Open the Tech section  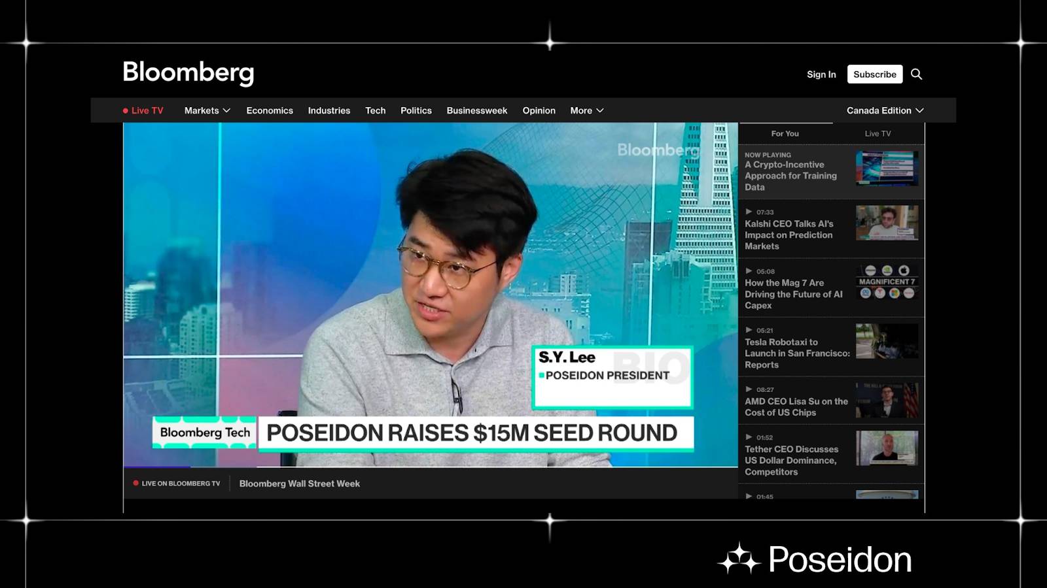point(376,110)
